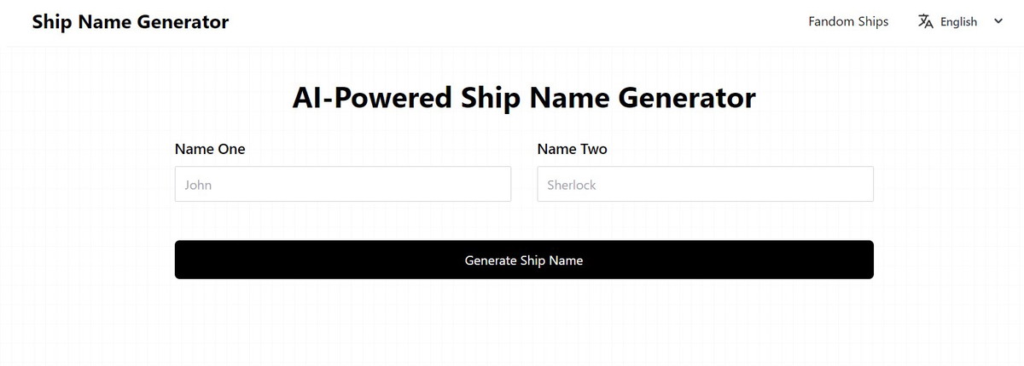Open the Fandom Ships page
1024x366 pixels.
pyautogui.click(x=848, y=21)
